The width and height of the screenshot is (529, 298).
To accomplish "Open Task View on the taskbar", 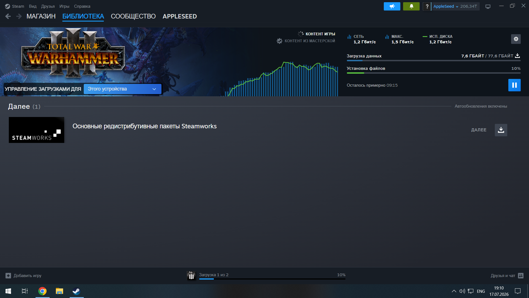I will pyautogui.click(x=25, y=291).
